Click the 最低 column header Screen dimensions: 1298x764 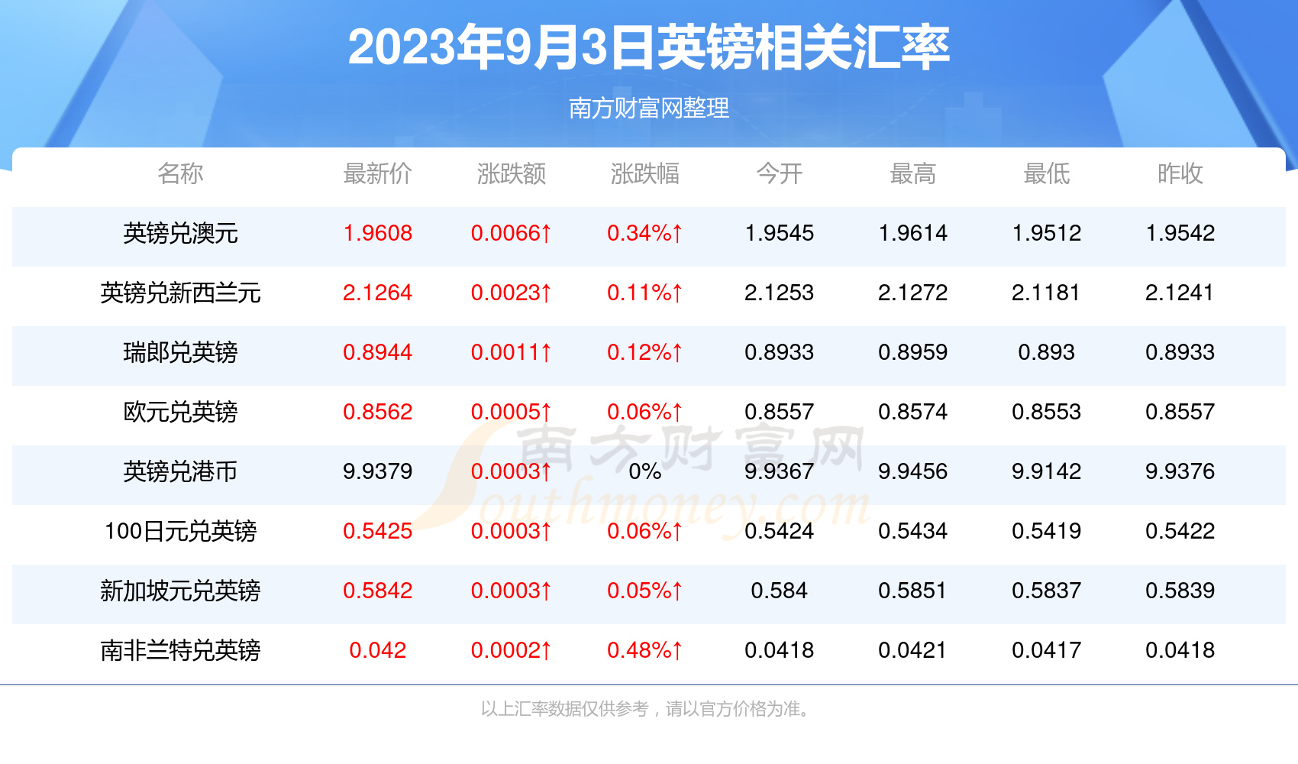coord(1046,173)
